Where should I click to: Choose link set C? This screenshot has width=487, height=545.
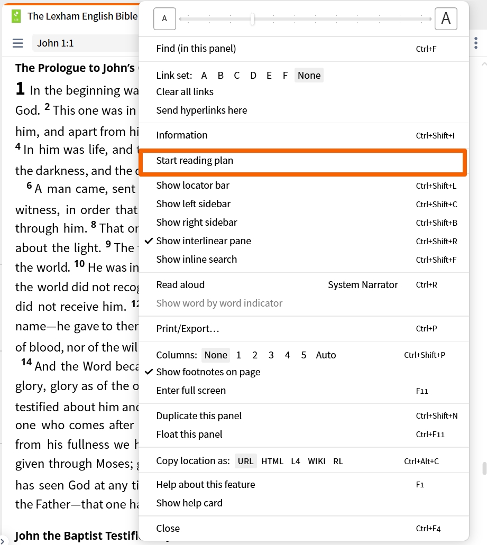click(237, 76)
